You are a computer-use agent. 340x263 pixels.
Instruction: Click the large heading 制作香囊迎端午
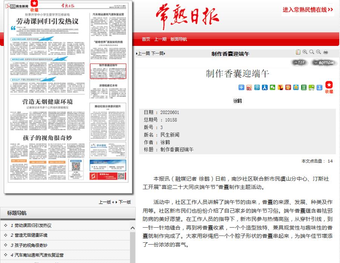(237, 74)
